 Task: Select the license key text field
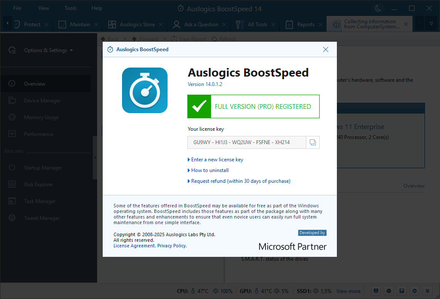click(x=247, y=142)
